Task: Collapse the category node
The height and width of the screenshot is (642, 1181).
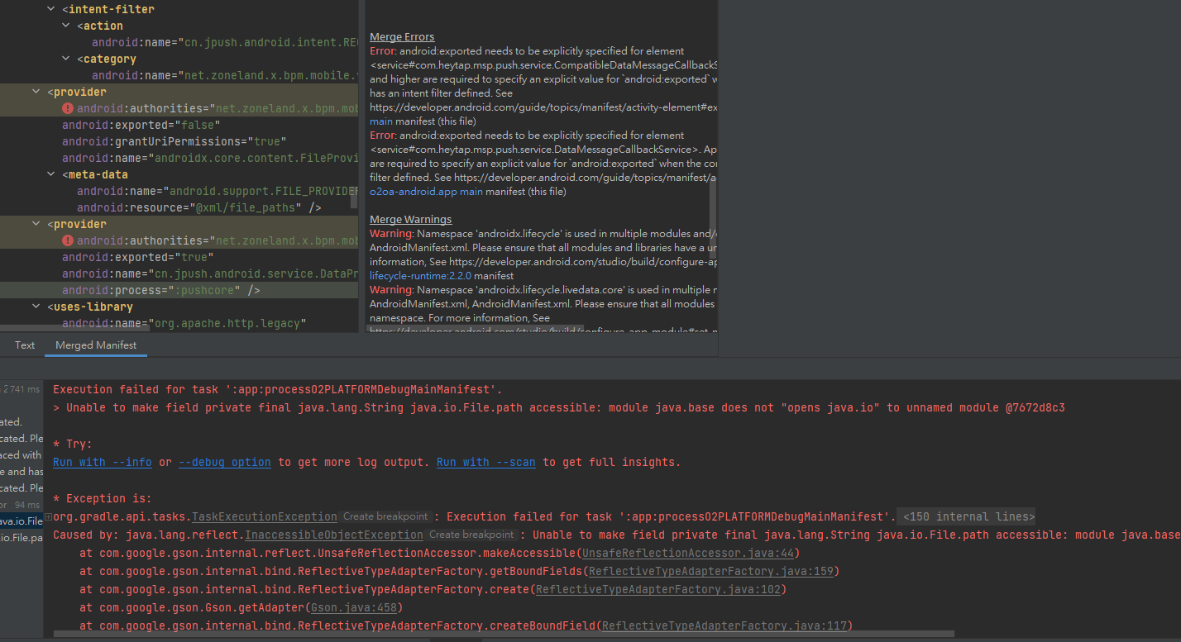Action: coord(66,59)
